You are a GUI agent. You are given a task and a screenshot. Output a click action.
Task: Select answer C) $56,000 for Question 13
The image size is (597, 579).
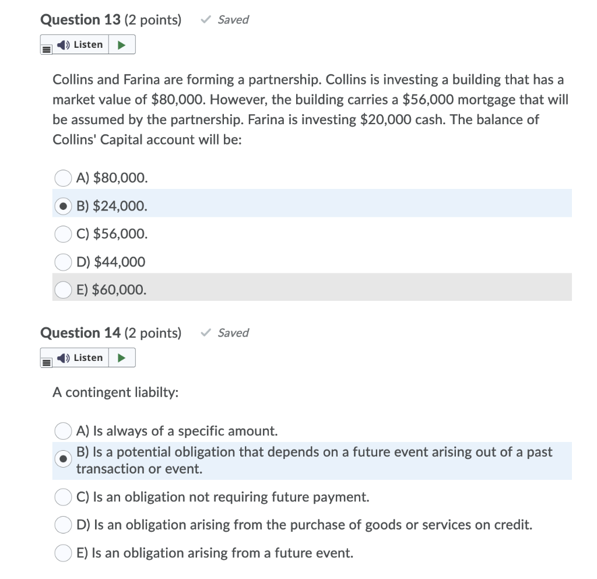pos(62,234)
